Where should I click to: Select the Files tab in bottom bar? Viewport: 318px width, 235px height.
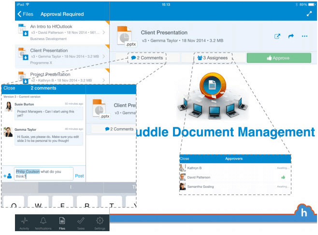point(62,223)
